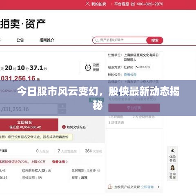
Task: Increase bid with the plus stepper
Action: (x=62, y=106)
